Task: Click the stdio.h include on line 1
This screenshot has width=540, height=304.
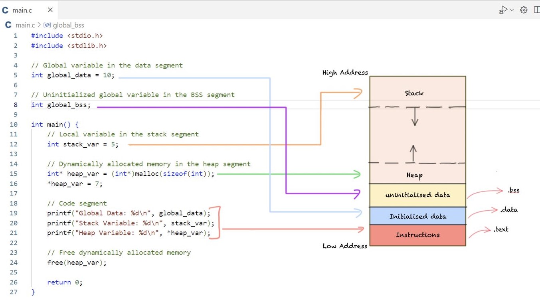Action: click(x=85, y=36)
